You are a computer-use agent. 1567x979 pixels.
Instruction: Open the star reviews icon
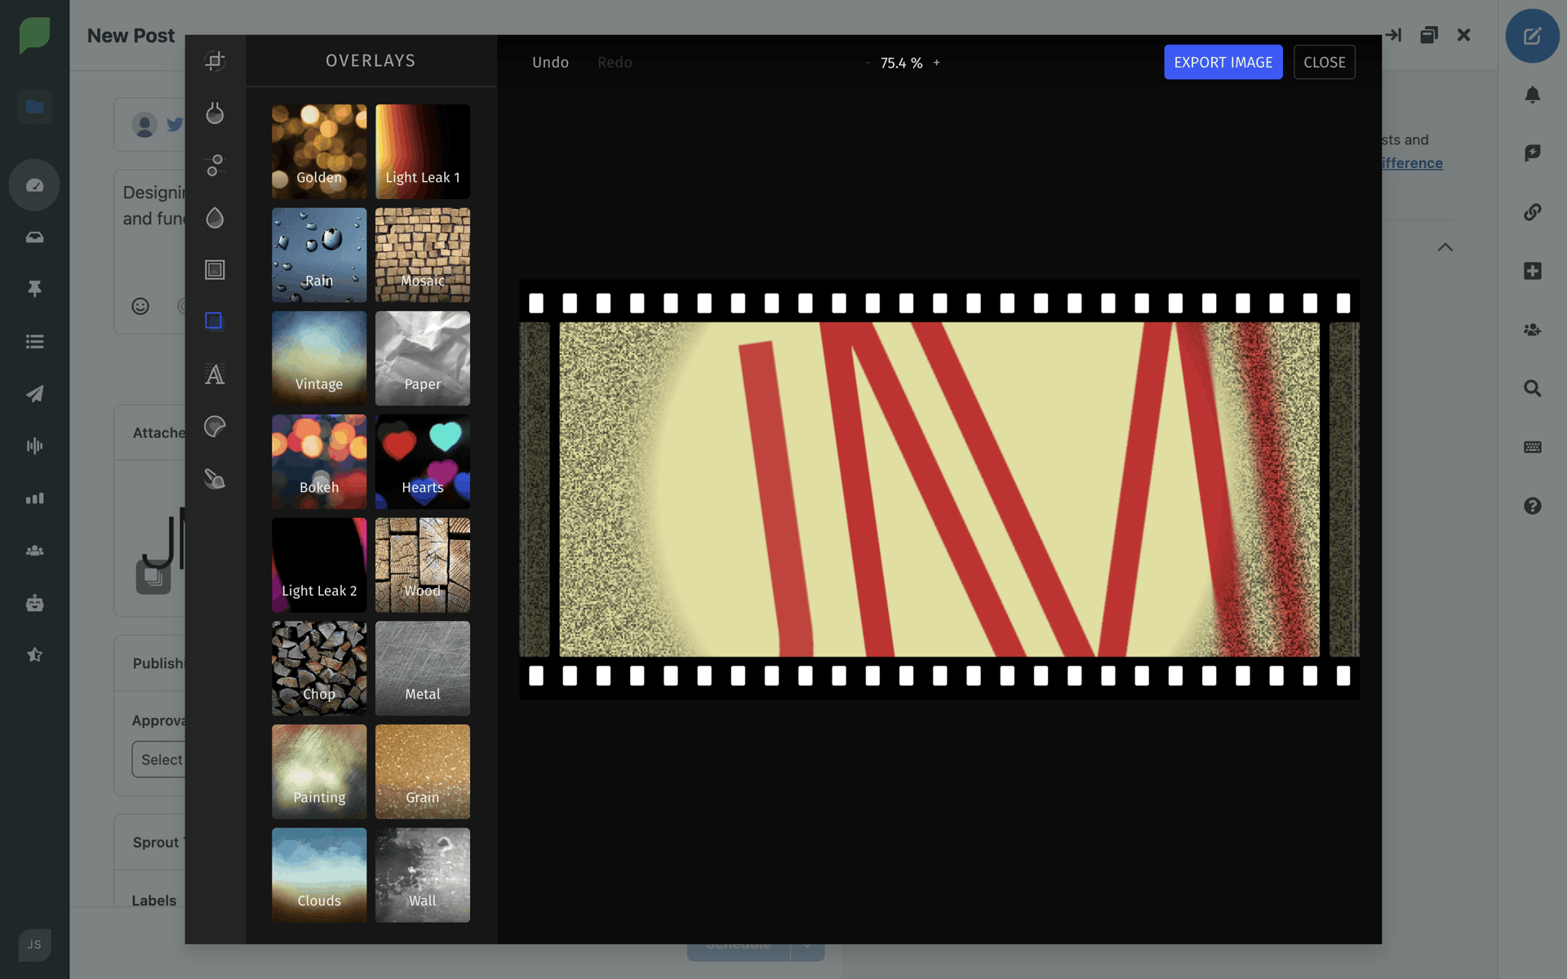pos(34,655)
